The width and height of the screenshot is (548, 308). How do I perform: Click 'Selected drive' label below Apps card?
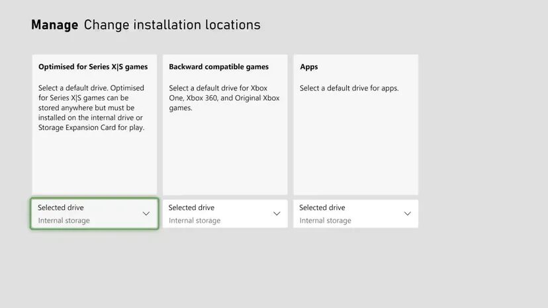pos(322,208)
